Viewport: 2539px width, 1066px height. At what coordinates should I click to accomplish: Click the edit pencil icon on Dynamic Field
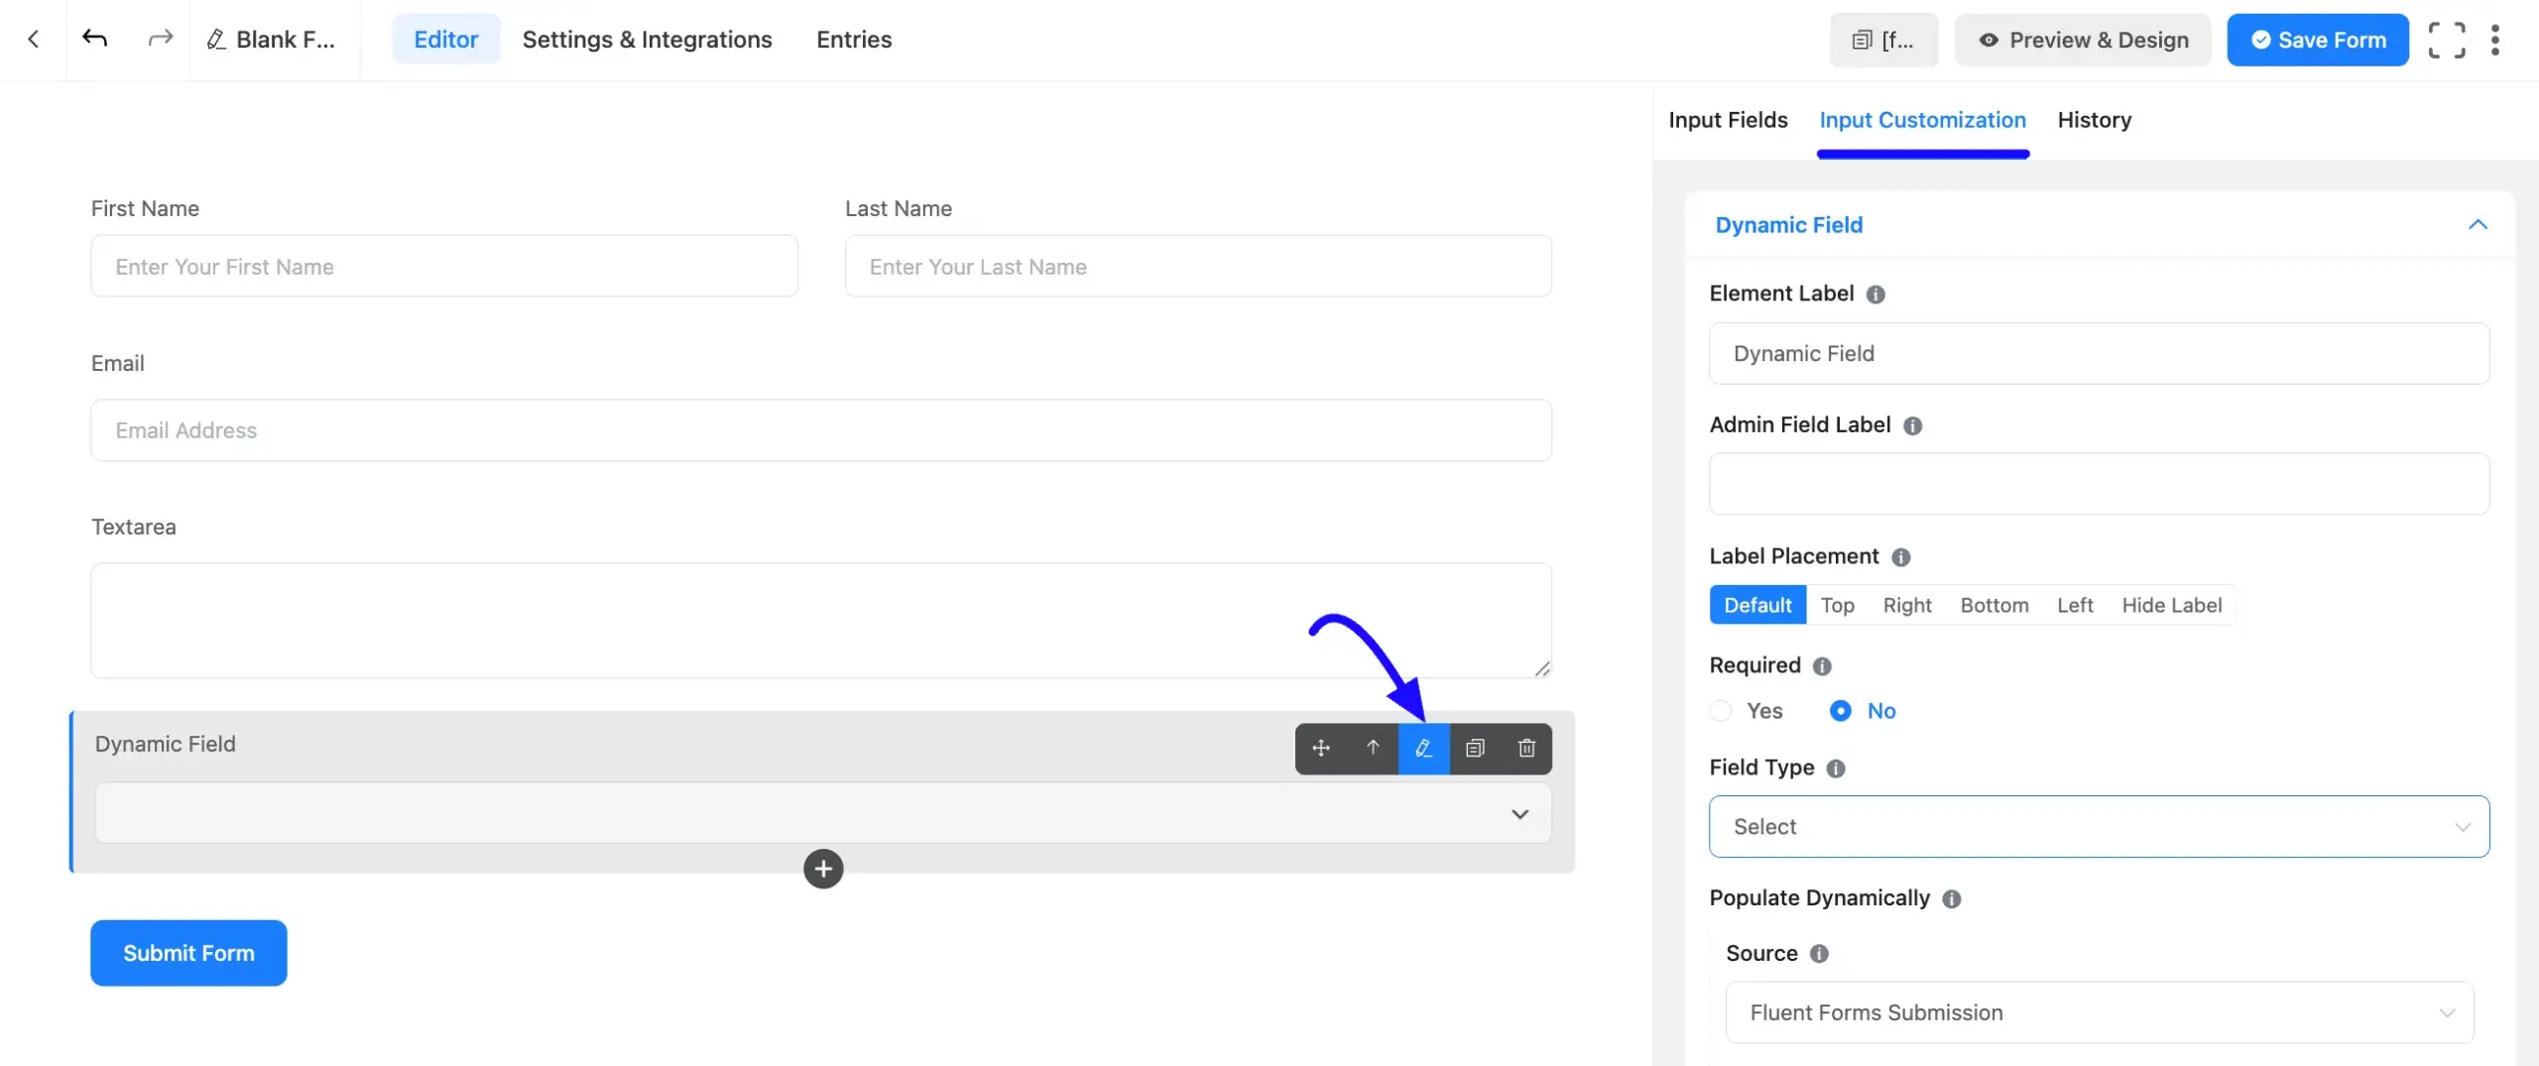pyautogui.click(x=1424, y=749)
